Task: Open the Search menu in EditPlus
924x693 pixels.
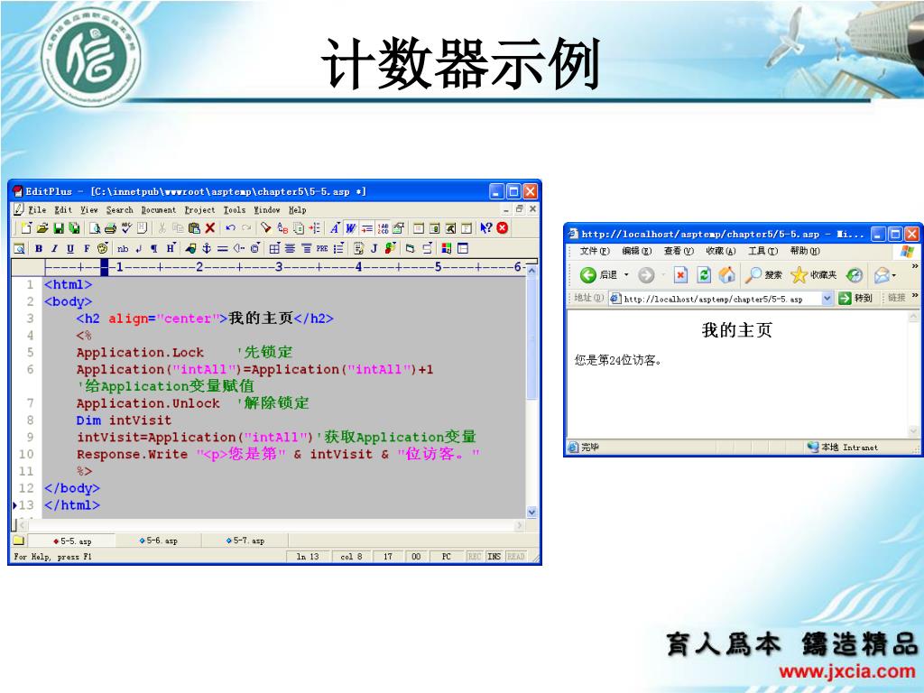Action: [x=120, y=209]
